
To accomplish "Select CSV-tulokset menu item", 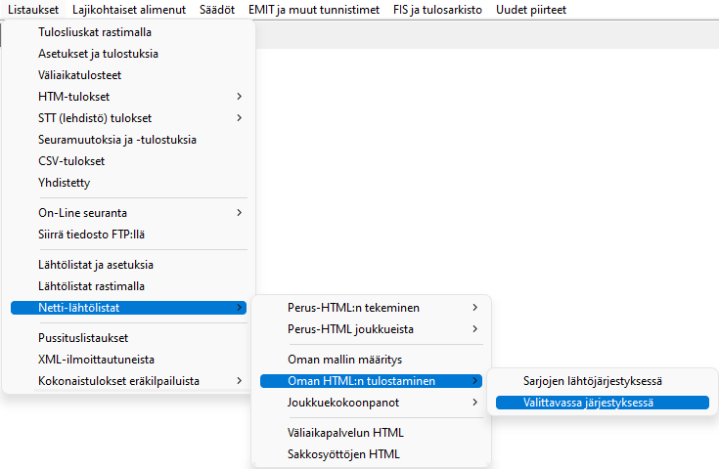I will click(x=71, y=161).
